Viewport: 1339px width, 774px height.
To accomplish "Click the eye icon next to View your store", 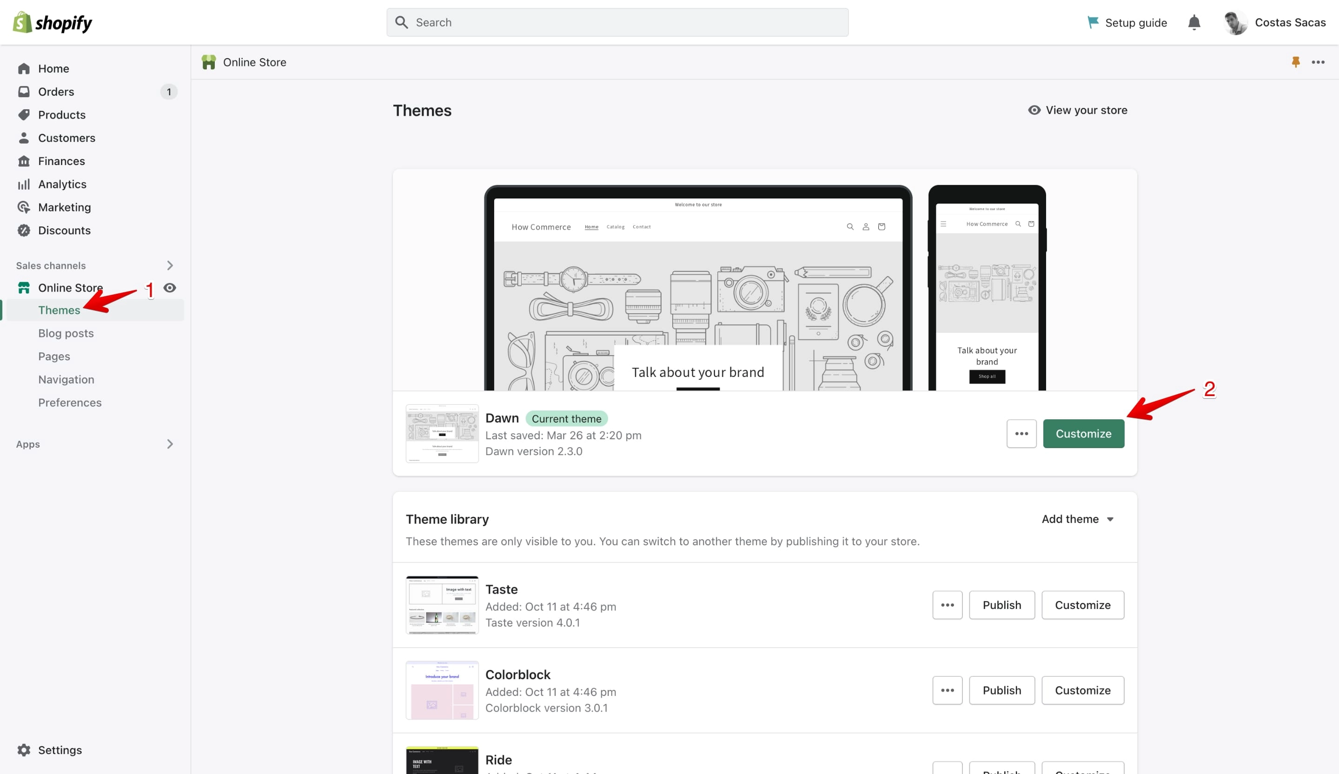I will click(1034, 110).
